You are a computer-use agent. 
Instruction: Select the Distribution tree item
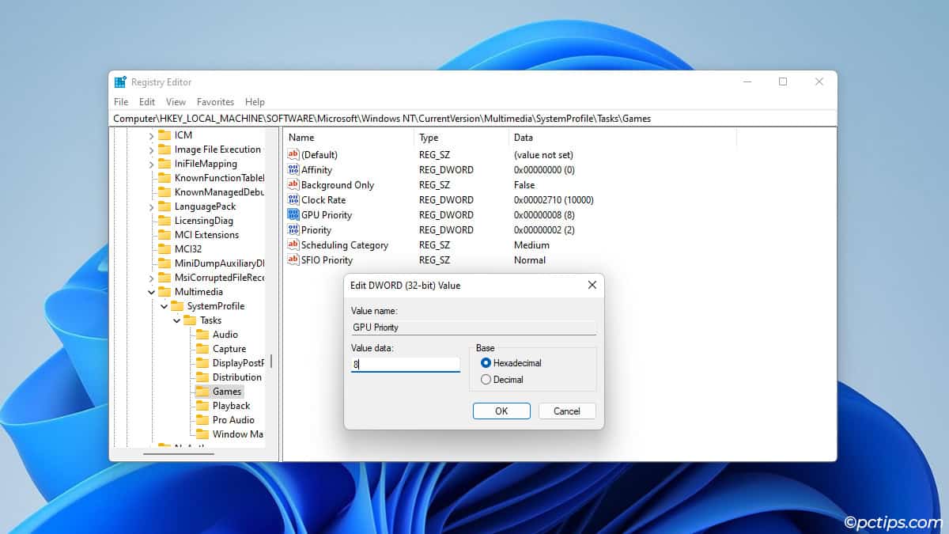point(237,377)
